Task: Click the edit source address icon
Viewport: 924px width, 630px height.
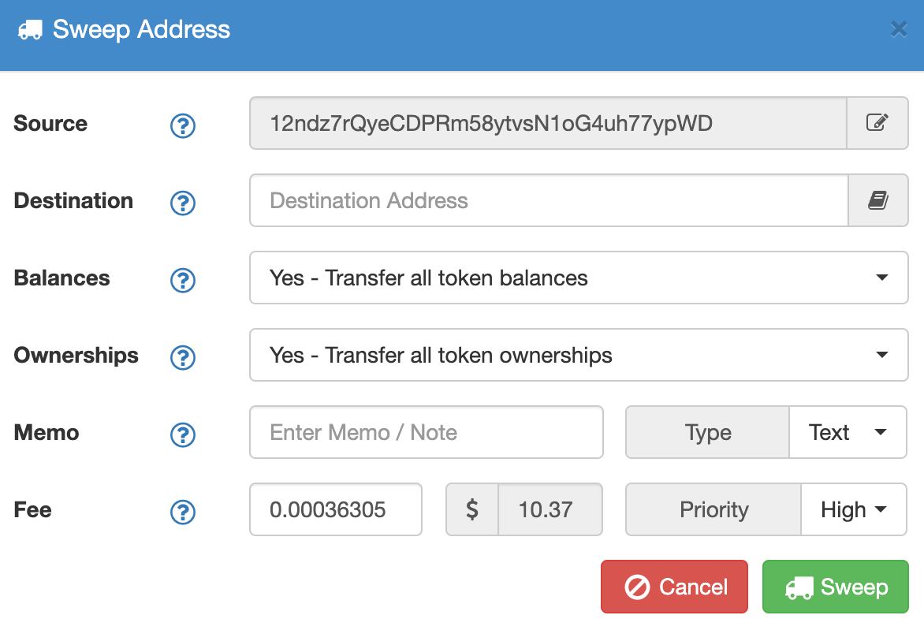Action: [x=877, y=122]
